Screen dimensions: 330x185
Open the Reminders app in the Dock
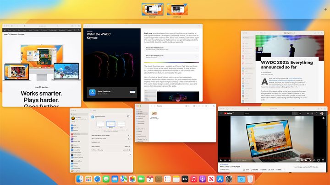(167, 179)
